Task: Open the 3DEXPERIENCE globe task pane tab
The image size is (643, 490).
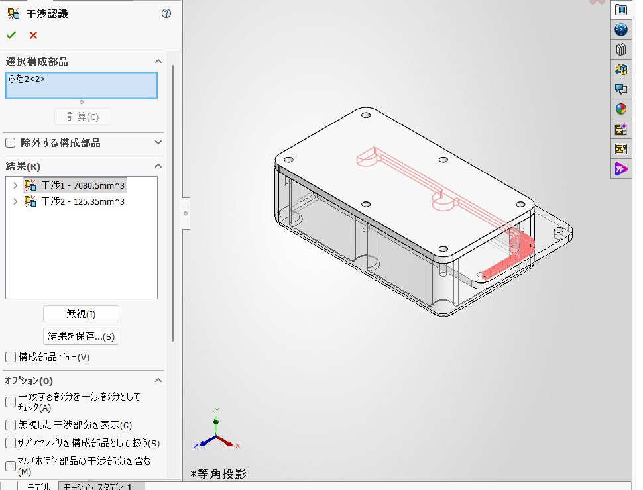Action: click(621, 30)
